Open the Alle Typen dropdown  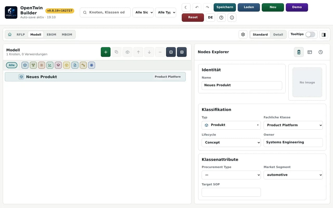coord(166,12)
